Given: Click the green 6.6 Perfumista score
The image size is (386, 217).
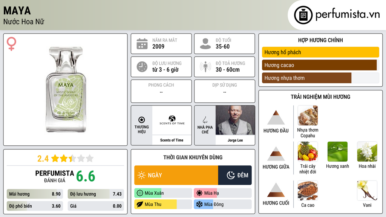Looking at the screenshot, I should click(x=86, y=176).
